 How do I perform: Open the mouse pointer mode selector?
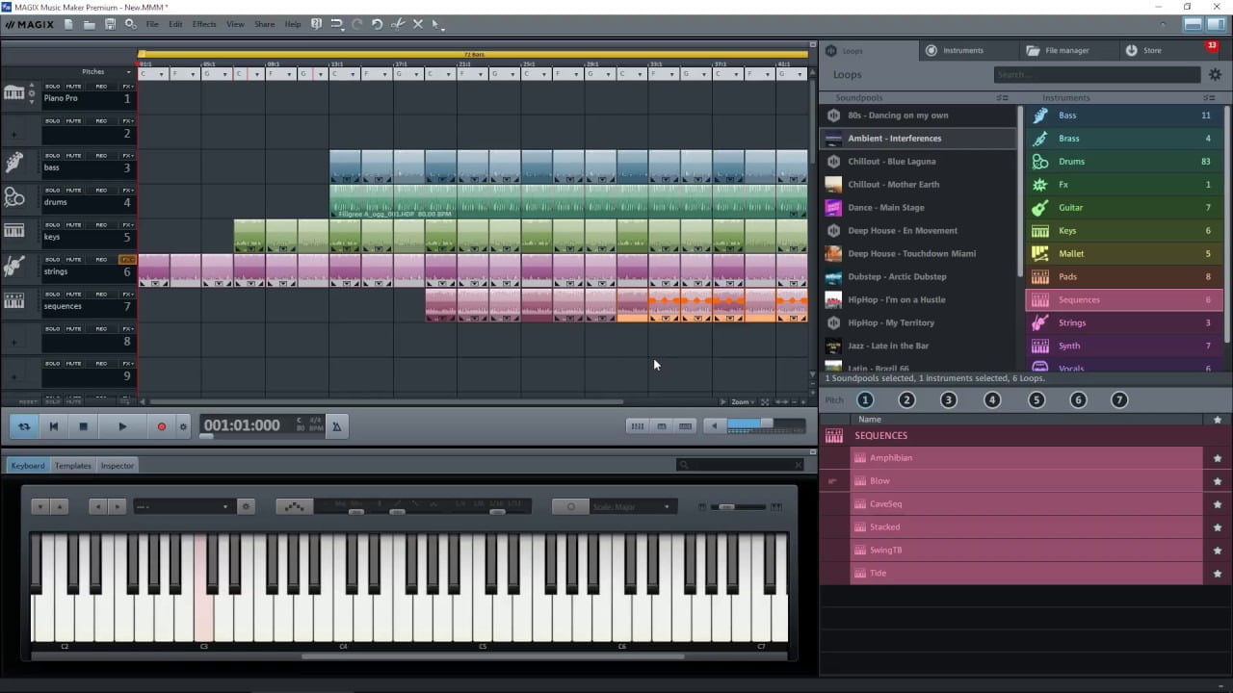pos(437,24)
